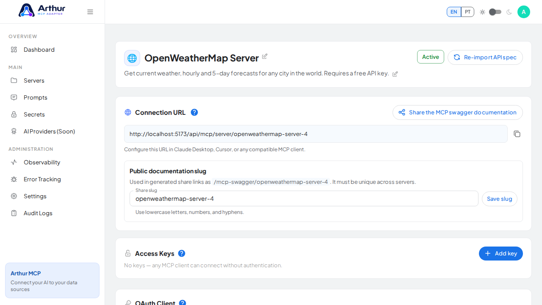Click the Observability pulse icon
This screenshot has height=305, width=542.
(14, 162)
